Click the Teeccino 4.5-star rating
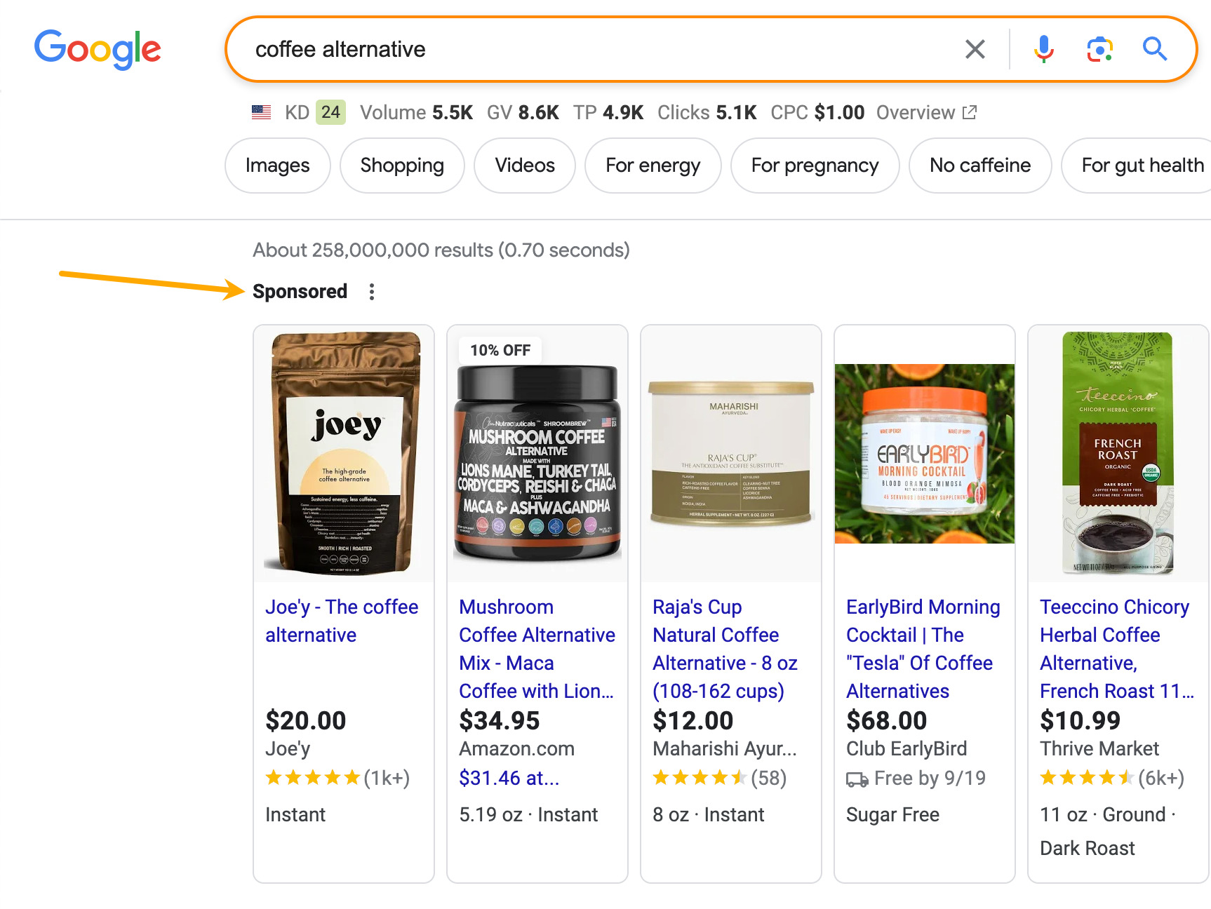 1085,778
